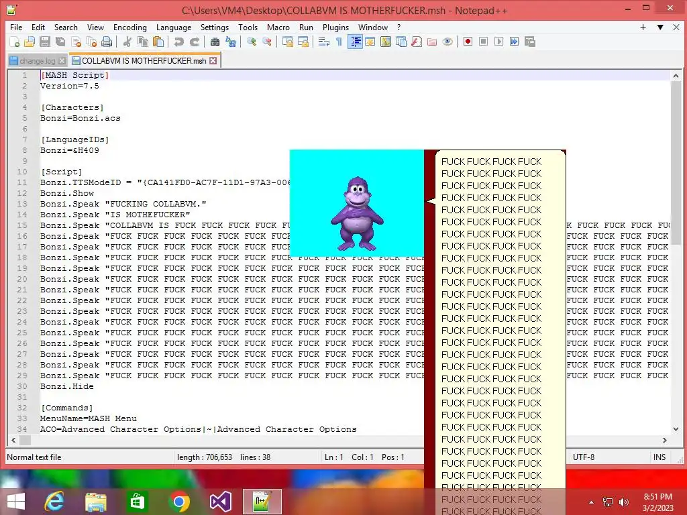
Task: Open the user-defined language toolbar icon
Action: point(370,42)
